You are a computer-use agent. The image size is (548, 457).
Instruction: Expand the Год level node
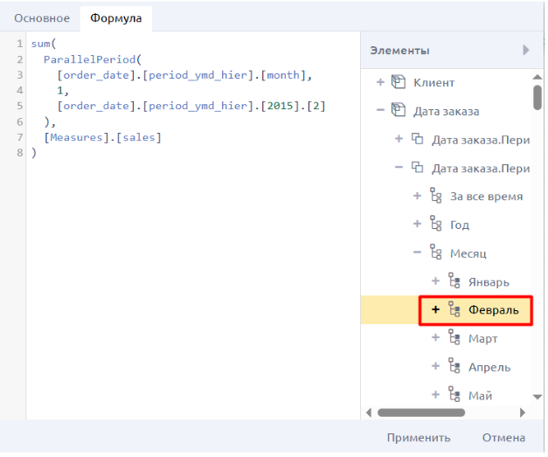click(417, 224)
